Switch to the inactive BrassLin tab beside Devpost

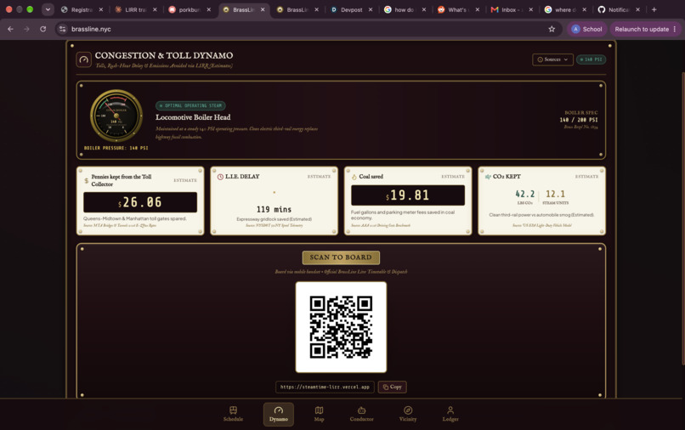[297, 9]
